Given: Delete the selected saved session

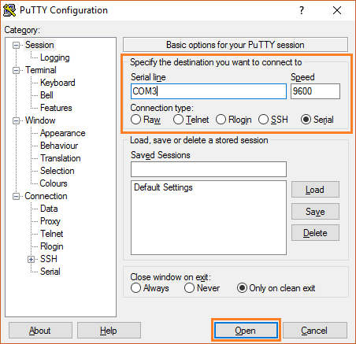Looking at the screenshot, I should (x=315, y=233).
